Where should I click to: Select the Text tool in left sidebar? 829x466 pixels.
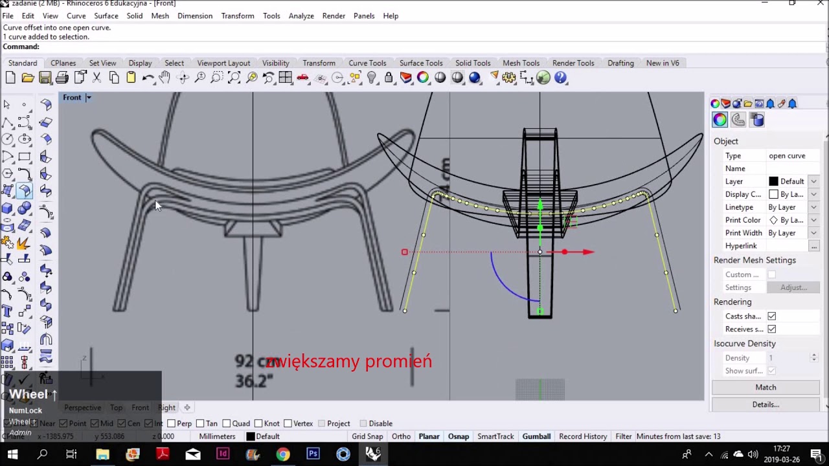8,312
